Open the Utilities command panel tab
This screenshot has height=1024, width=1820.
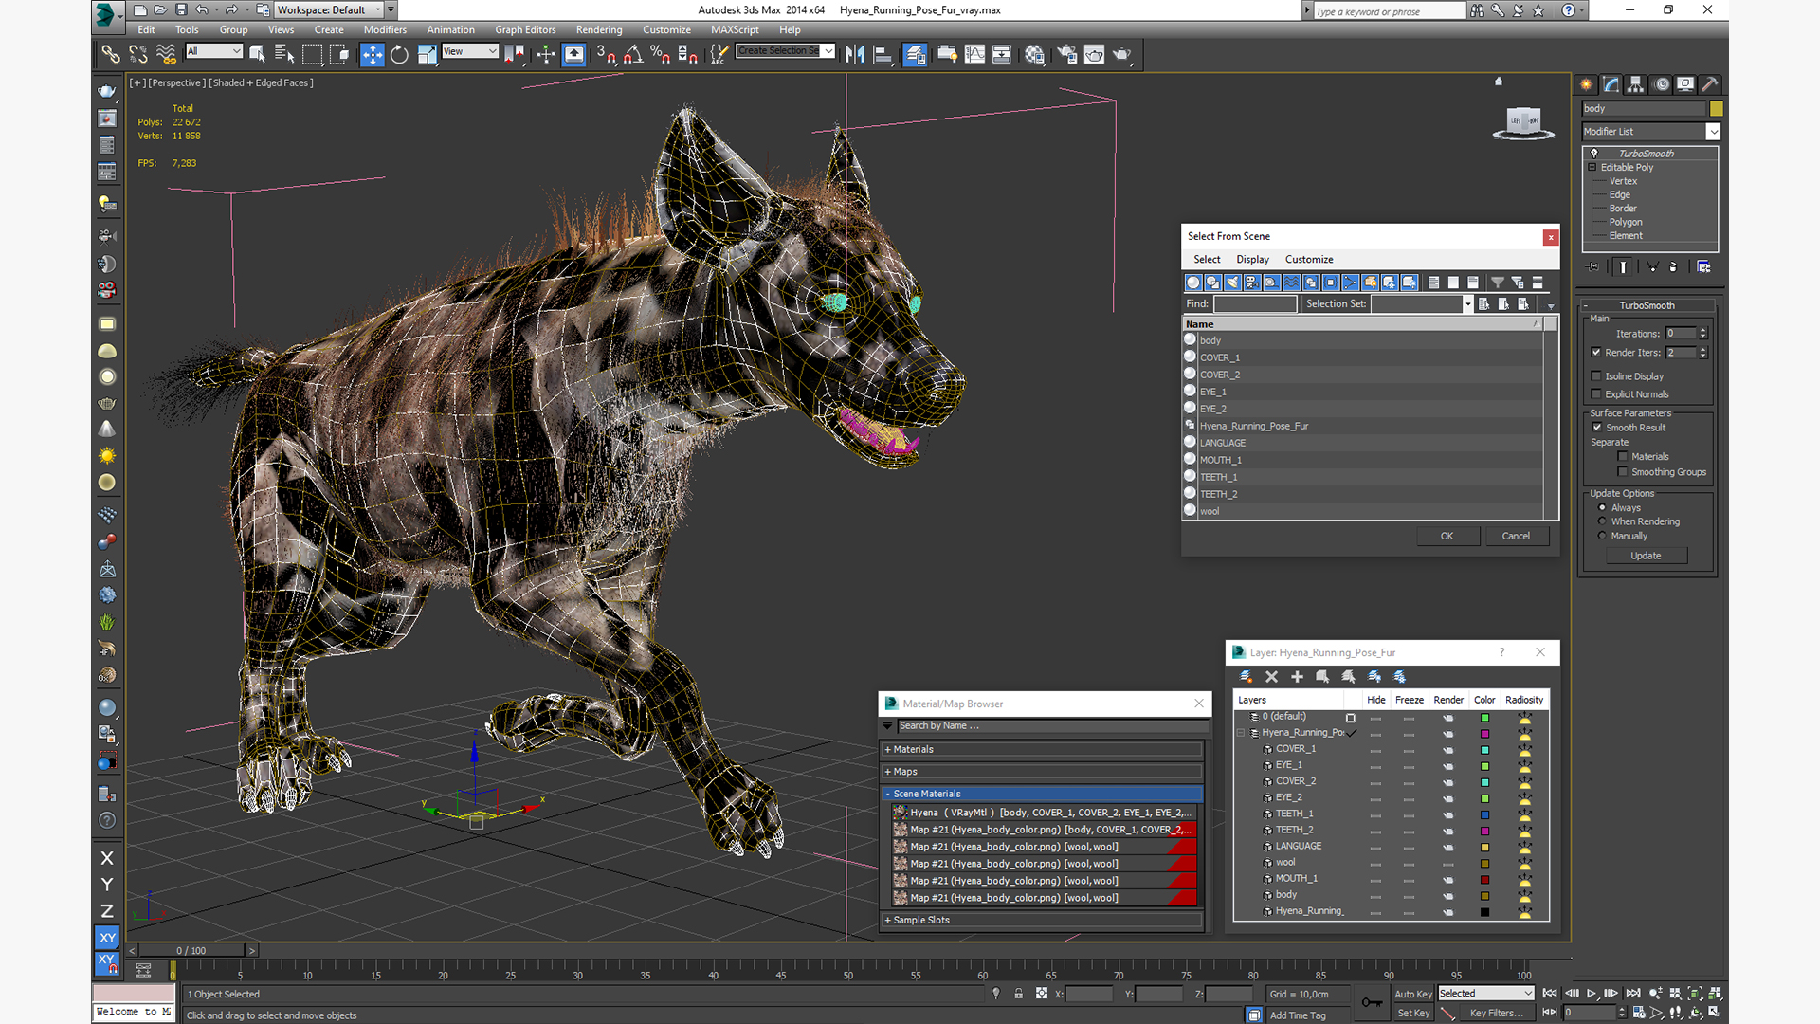click(1710, 84)
